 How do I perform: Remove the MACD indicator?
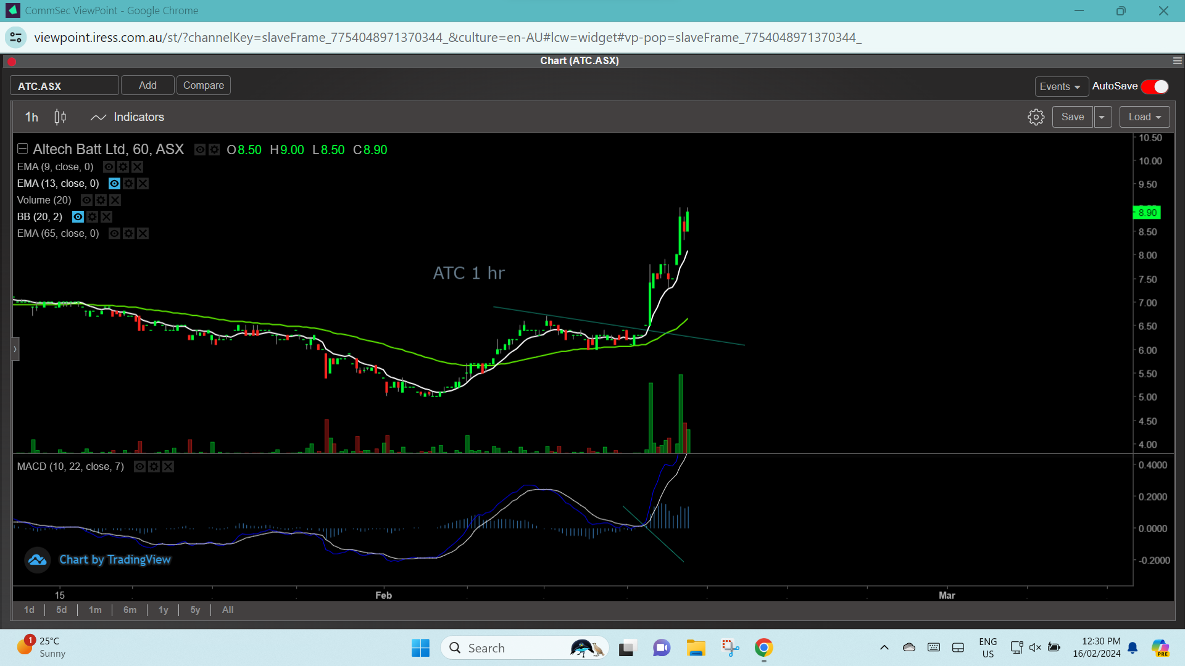(x=168, y=467)
